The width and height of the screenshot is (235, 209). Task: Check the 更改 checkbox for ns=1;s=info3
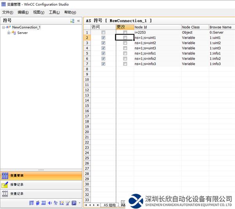(x=125, y=64)
